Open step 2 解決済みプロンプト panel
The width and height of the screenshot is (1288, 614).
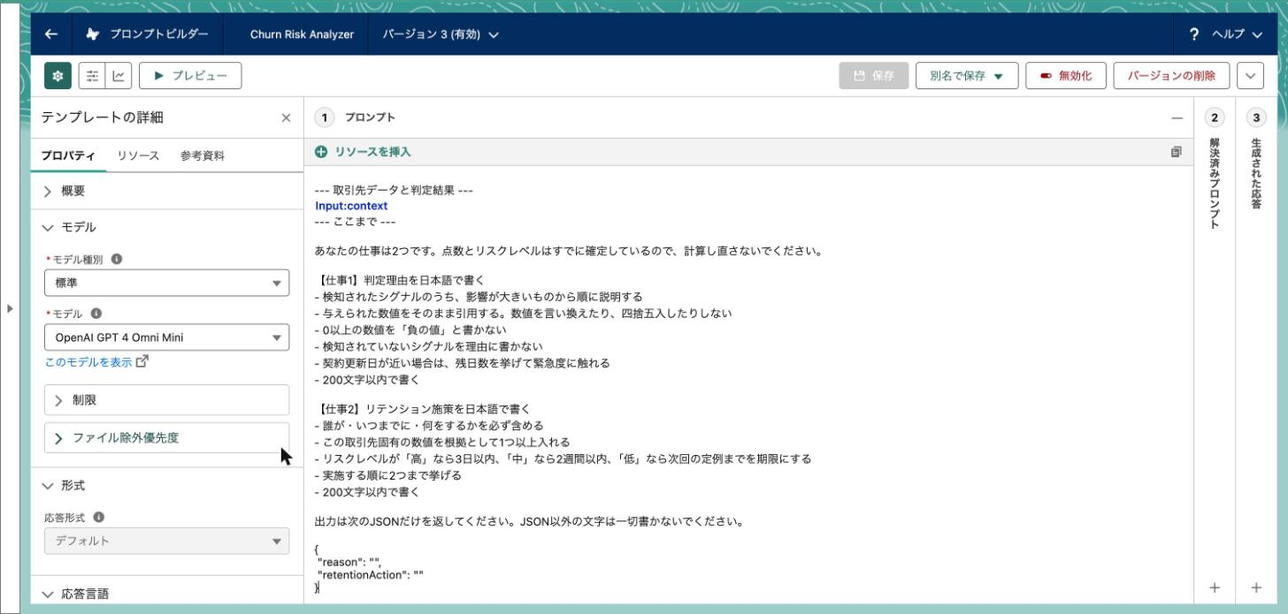1215,117
